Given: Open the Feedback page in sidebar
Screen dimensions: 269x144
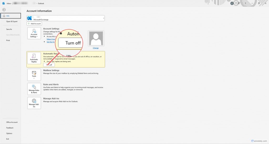Looking at the screenshot, I should pos(10,128).
